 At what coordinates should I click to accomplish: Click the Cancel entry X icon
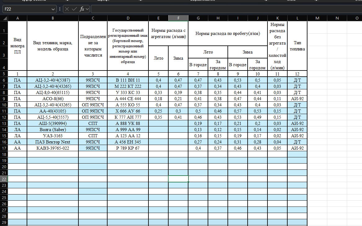click(x=67, y=9)
